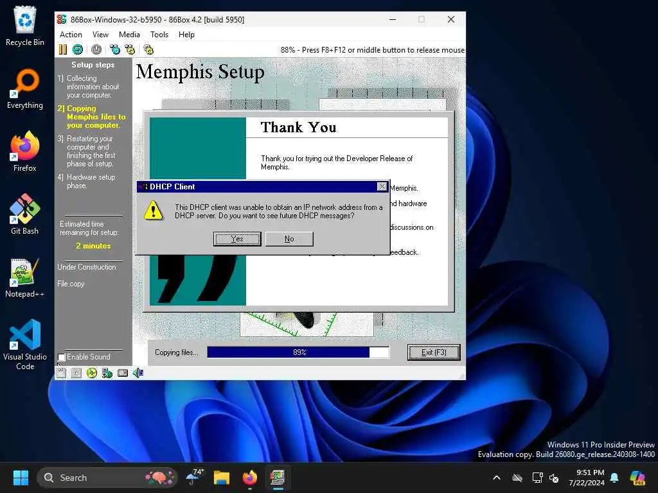Open 86Box settings gear icon

point(148,49)
